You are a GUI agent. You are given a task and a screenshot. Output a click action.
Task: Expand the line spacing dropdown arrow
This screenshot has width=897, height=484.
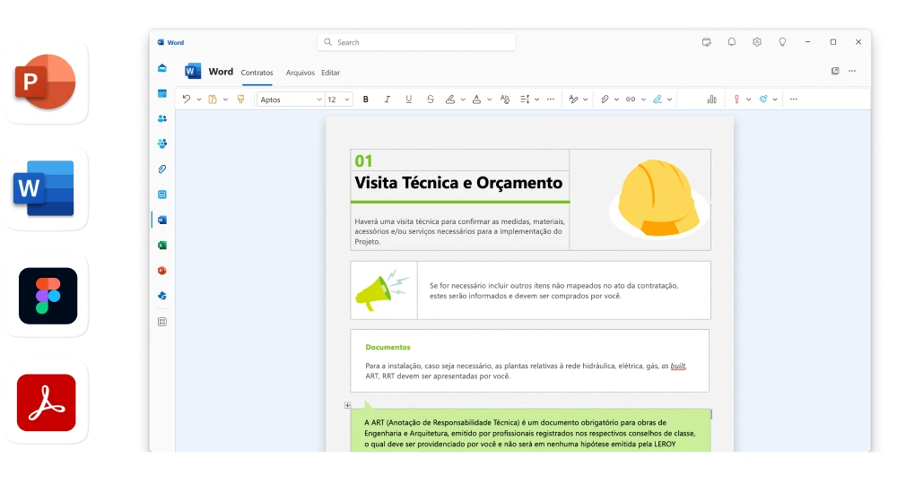[x=536, y=99]
